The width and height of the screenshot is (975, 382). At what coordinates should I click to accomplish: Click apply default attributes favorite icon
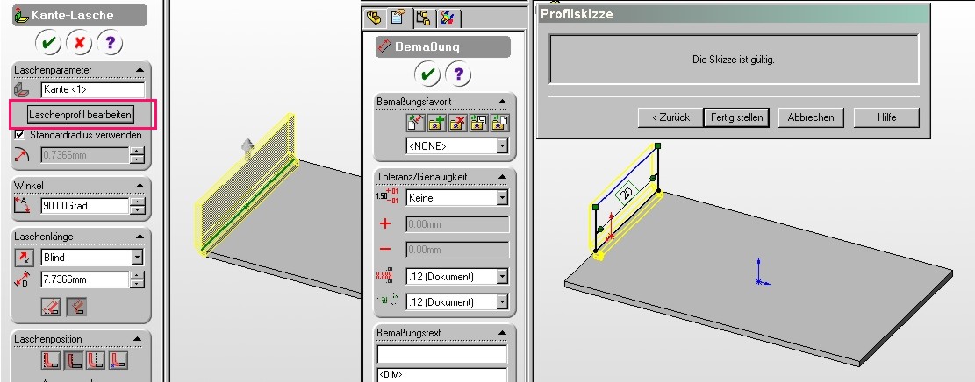click(415, 123)
